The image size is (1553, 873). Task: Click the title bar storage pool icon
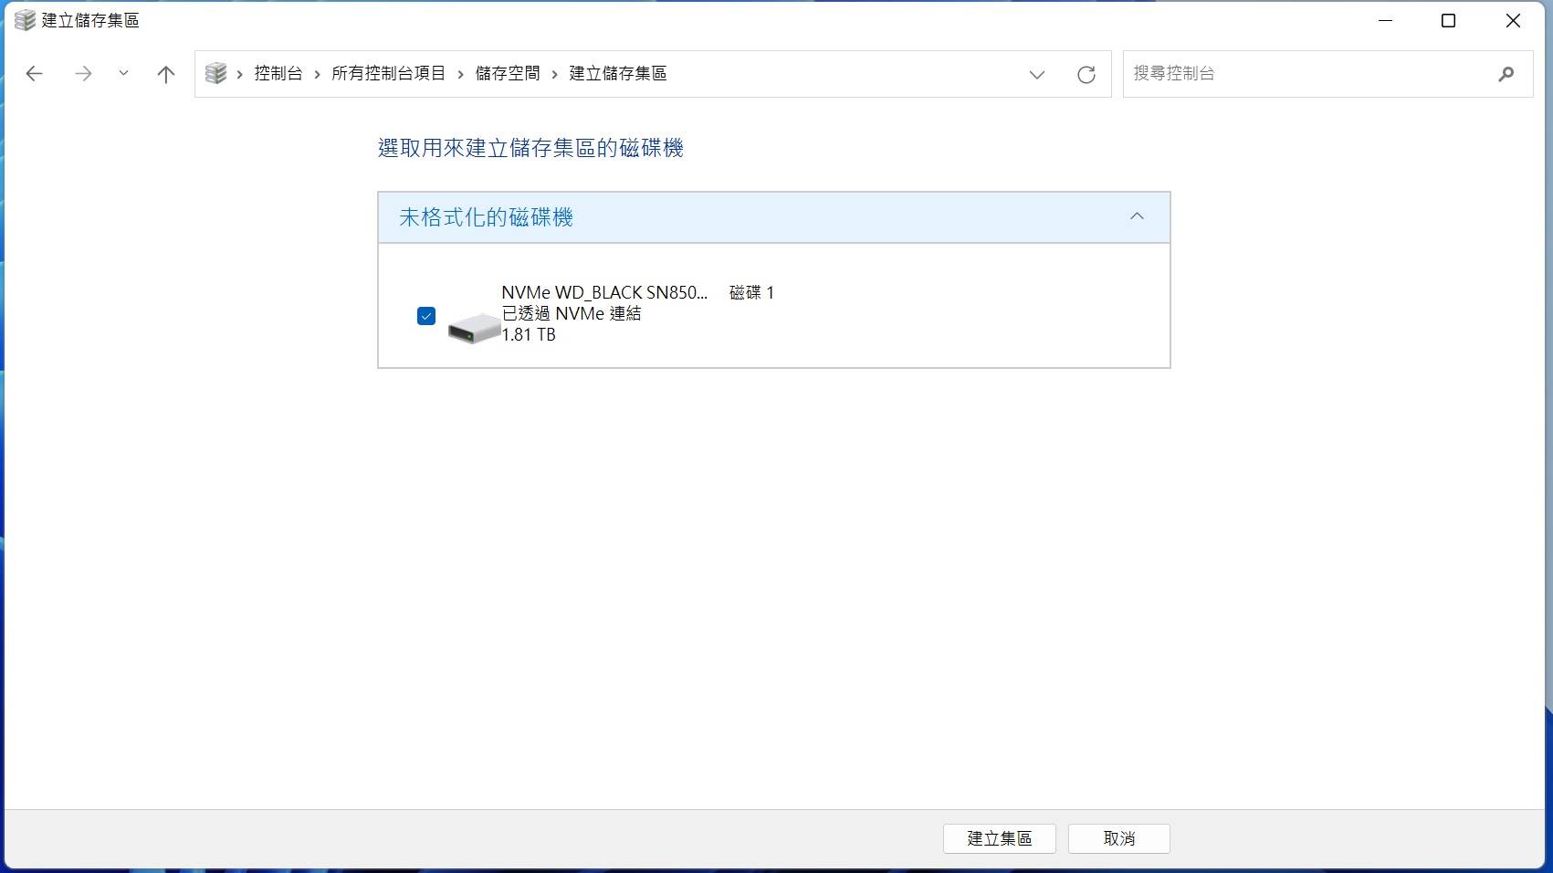click(25, 20)
